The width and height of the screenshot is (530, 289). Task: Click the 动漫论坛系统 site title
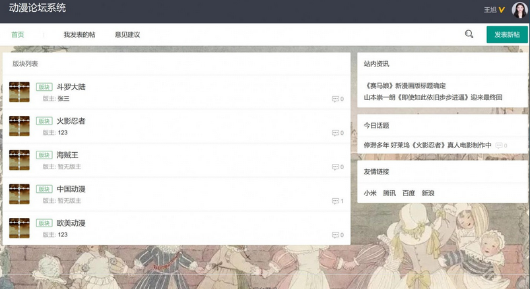pos(38,8)
